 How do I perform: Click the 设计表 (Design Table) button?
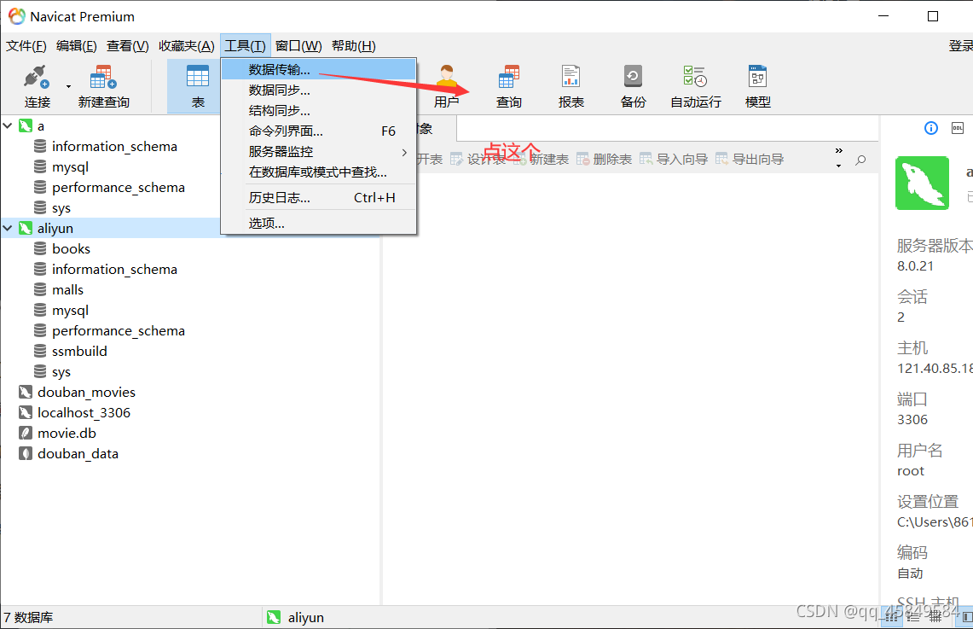pos(478,160)
